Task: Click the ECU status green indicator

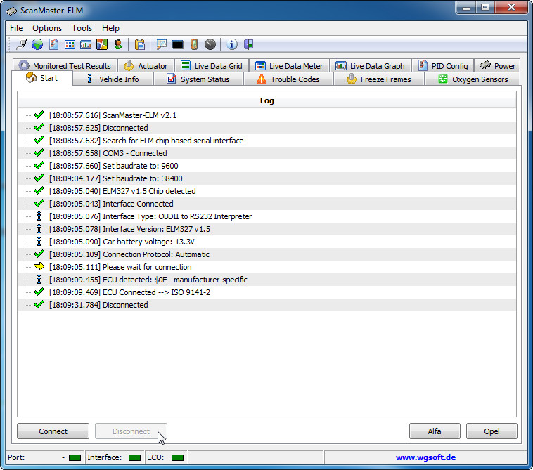Action: pos(177,458)
